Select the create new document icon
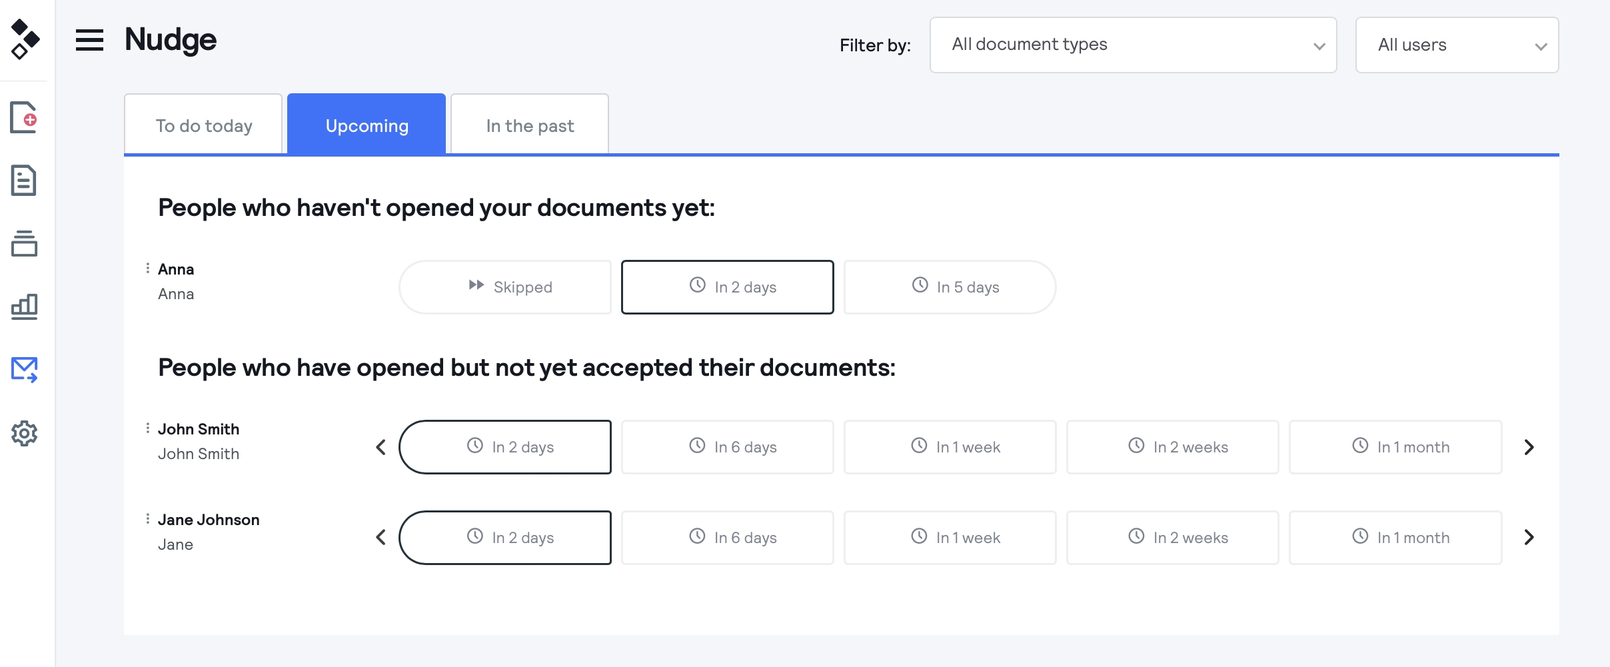This screenshot has height=667, width=1610. click(25, 117)
